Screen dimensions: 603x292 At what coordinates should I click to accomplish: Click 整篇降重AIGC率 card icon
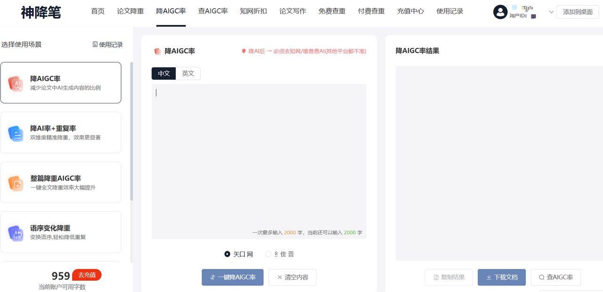[x=16, y=183]
